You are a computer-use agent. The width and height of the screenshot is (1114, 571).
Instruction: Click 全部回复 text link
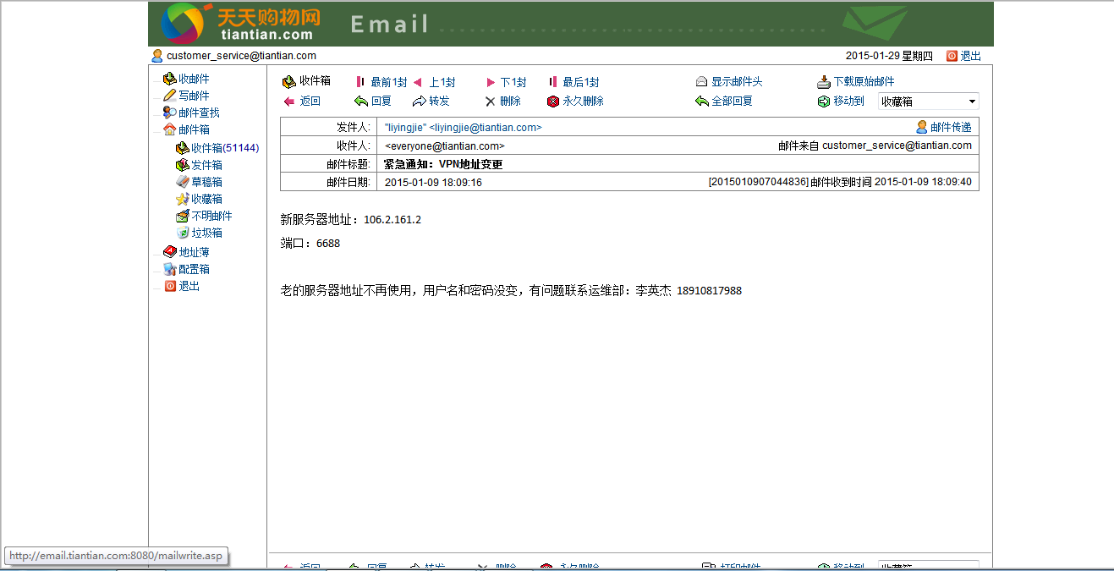[733, 102]
